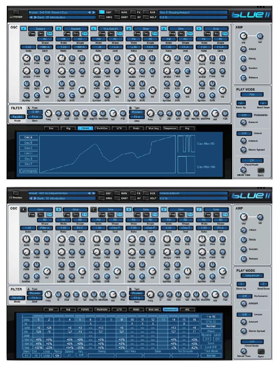This screenshot has width=280, height=367.
Task: Toggle EDIT mode in the Fifth Element instance
Action: tap(102, 12)
